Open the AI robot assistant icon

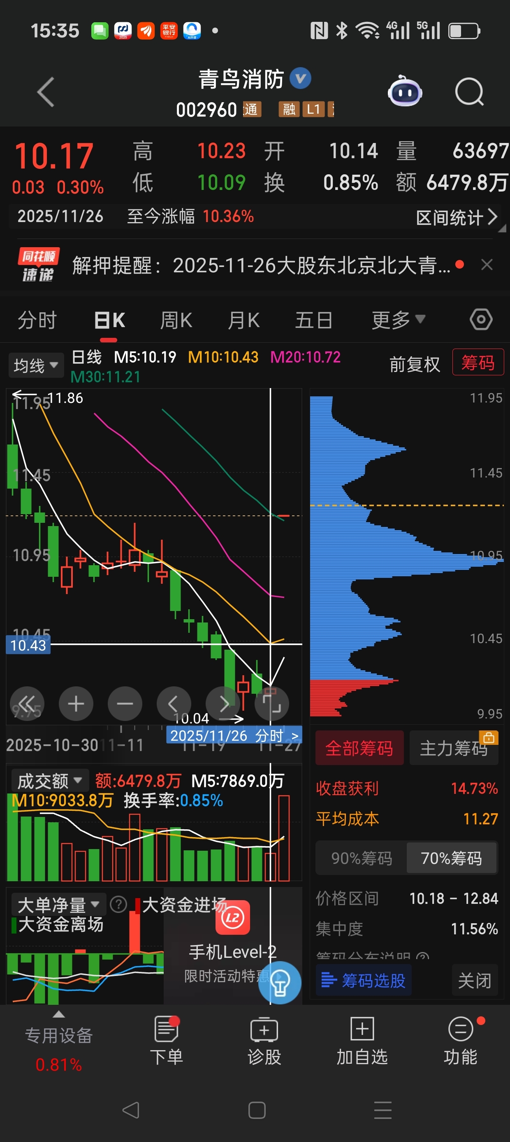point(405,92)
